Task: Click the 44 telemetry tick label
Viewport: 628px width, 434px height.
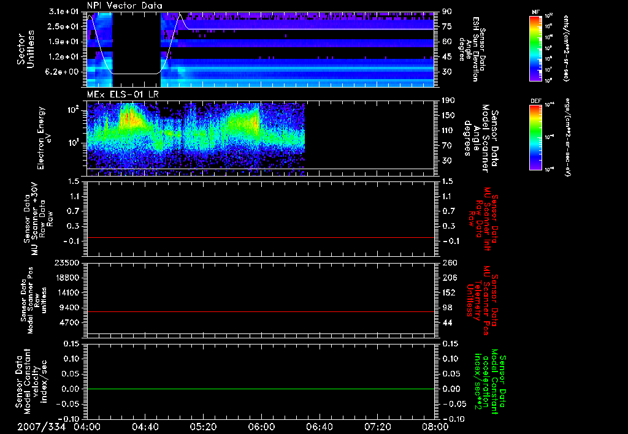Action: pos(447,322)
